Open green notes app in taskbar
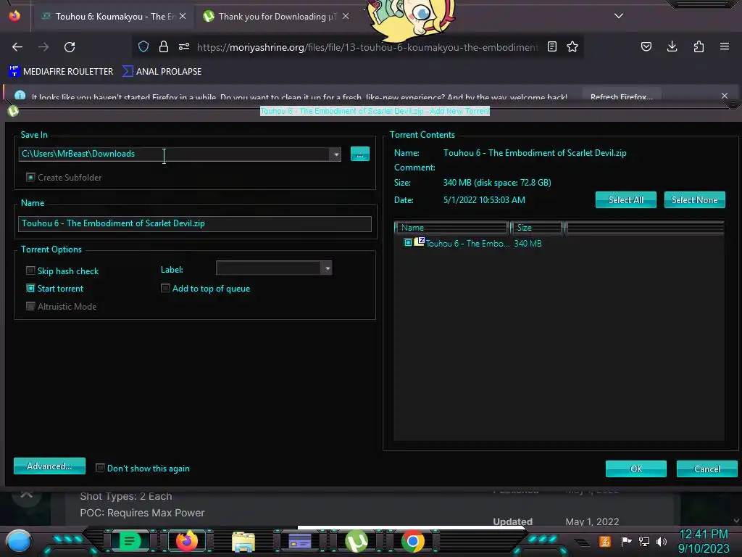Image resolution: width=742 pixels, height=557 pixels. click(x=130, y=541)
